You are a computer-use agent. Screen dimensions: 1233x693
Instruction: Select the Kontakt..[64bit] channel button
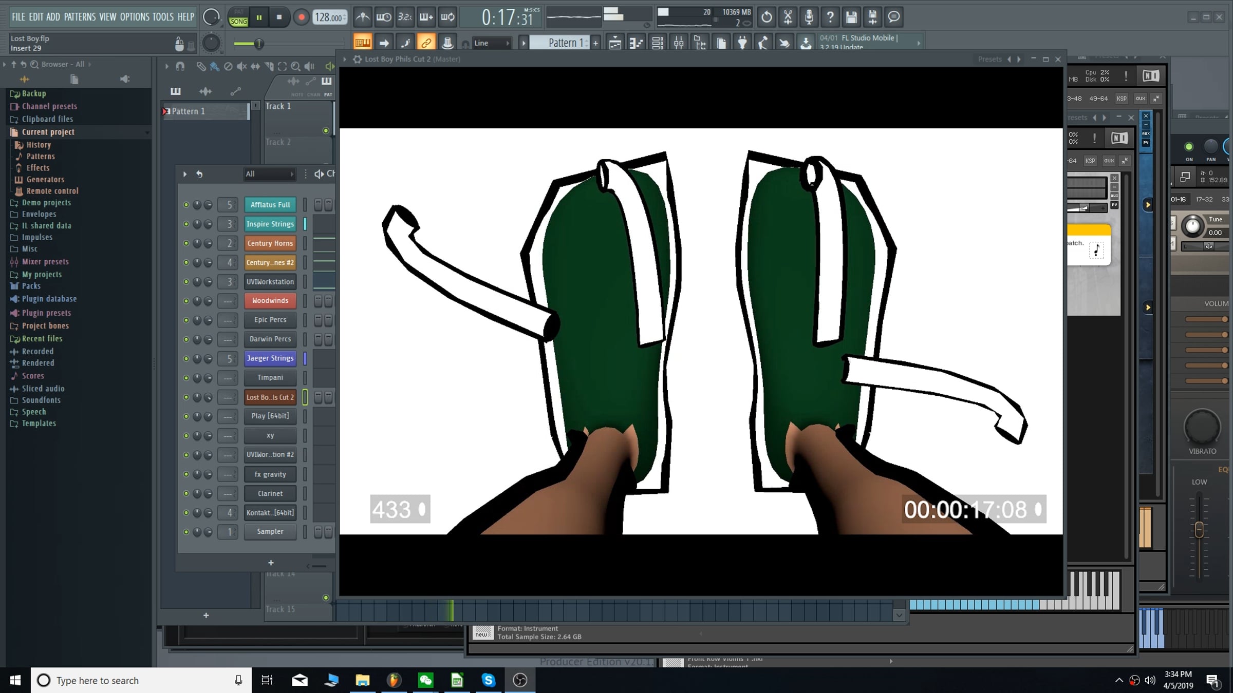(270, 513)
